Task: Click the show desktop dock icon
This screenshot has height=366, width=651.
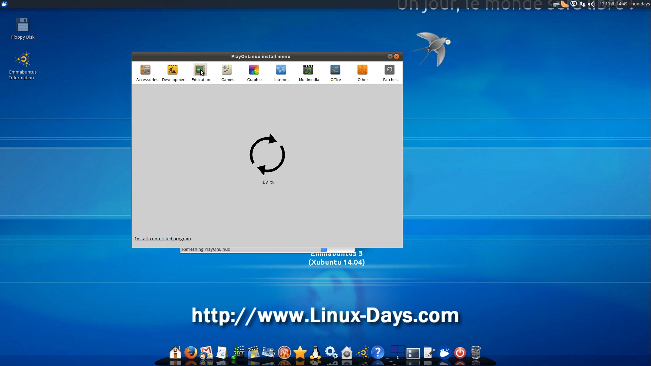Action: point(413,353)
